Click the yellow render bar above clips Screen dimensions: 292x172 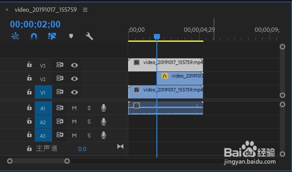click(x=166, y=41)
